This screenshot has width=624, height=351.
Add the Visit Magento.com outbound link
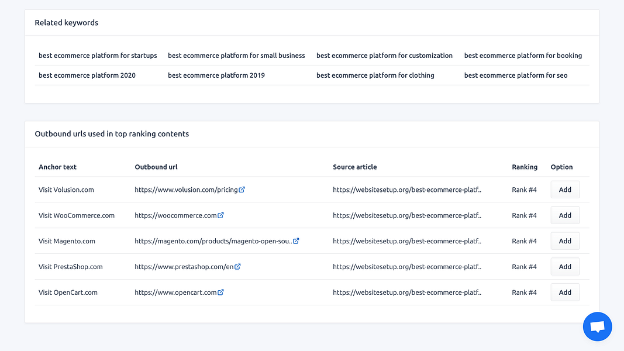[x=565, y=241]
